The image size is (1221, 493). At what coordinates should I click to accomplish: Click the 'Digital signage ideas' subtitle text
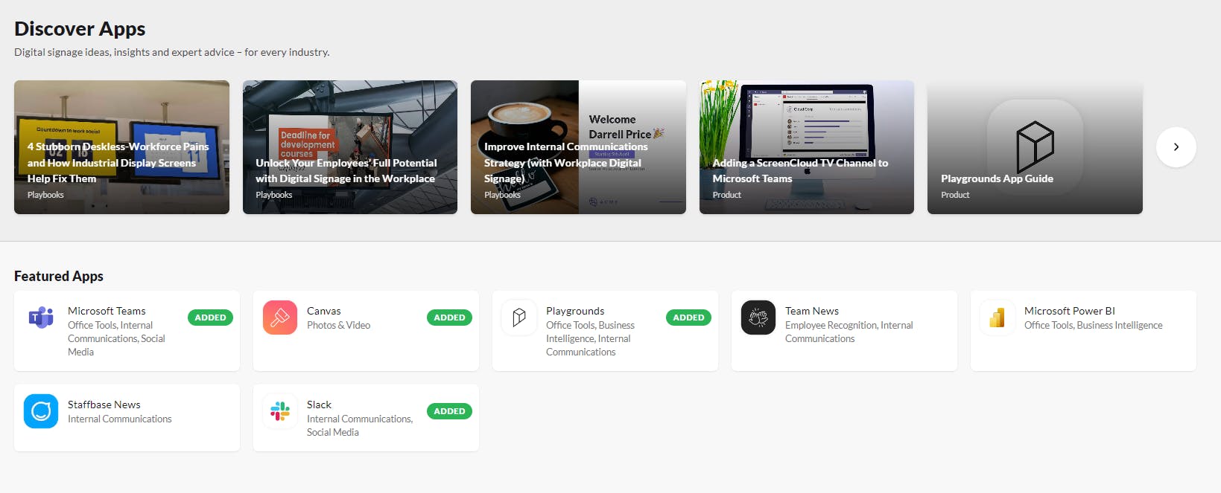pyautogui.click(x=171, y=52)
